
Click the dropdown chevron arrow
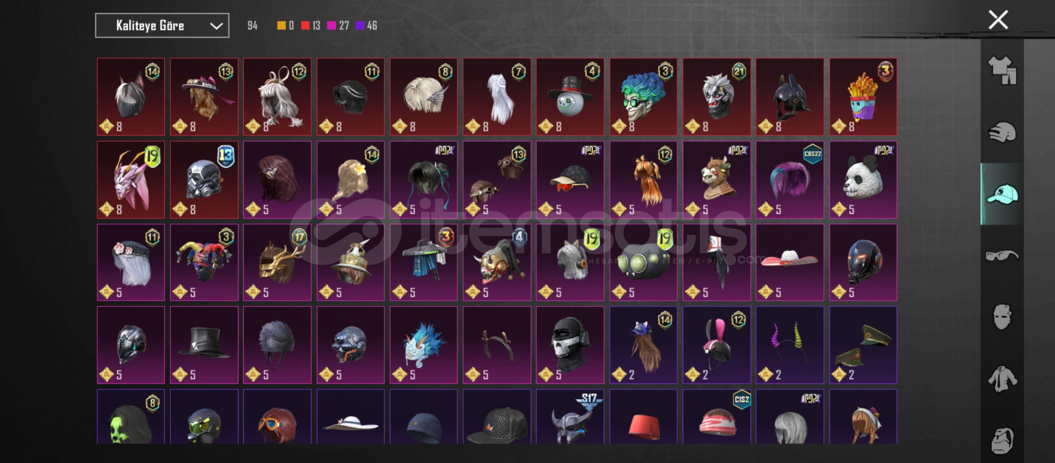(216, 26)
